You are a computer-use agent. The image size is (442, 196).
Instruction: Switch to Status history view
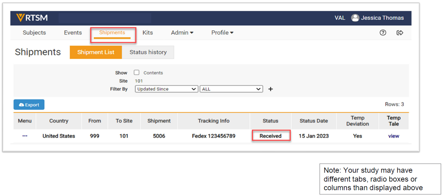148,52
